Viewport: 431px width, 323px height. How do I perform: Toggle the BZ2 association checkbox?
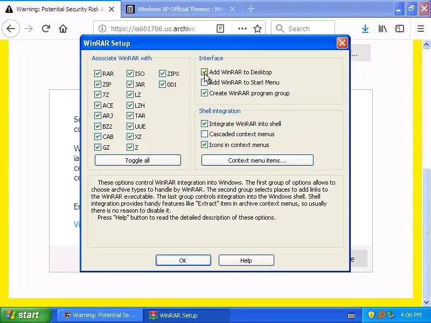tap(98, 126)
